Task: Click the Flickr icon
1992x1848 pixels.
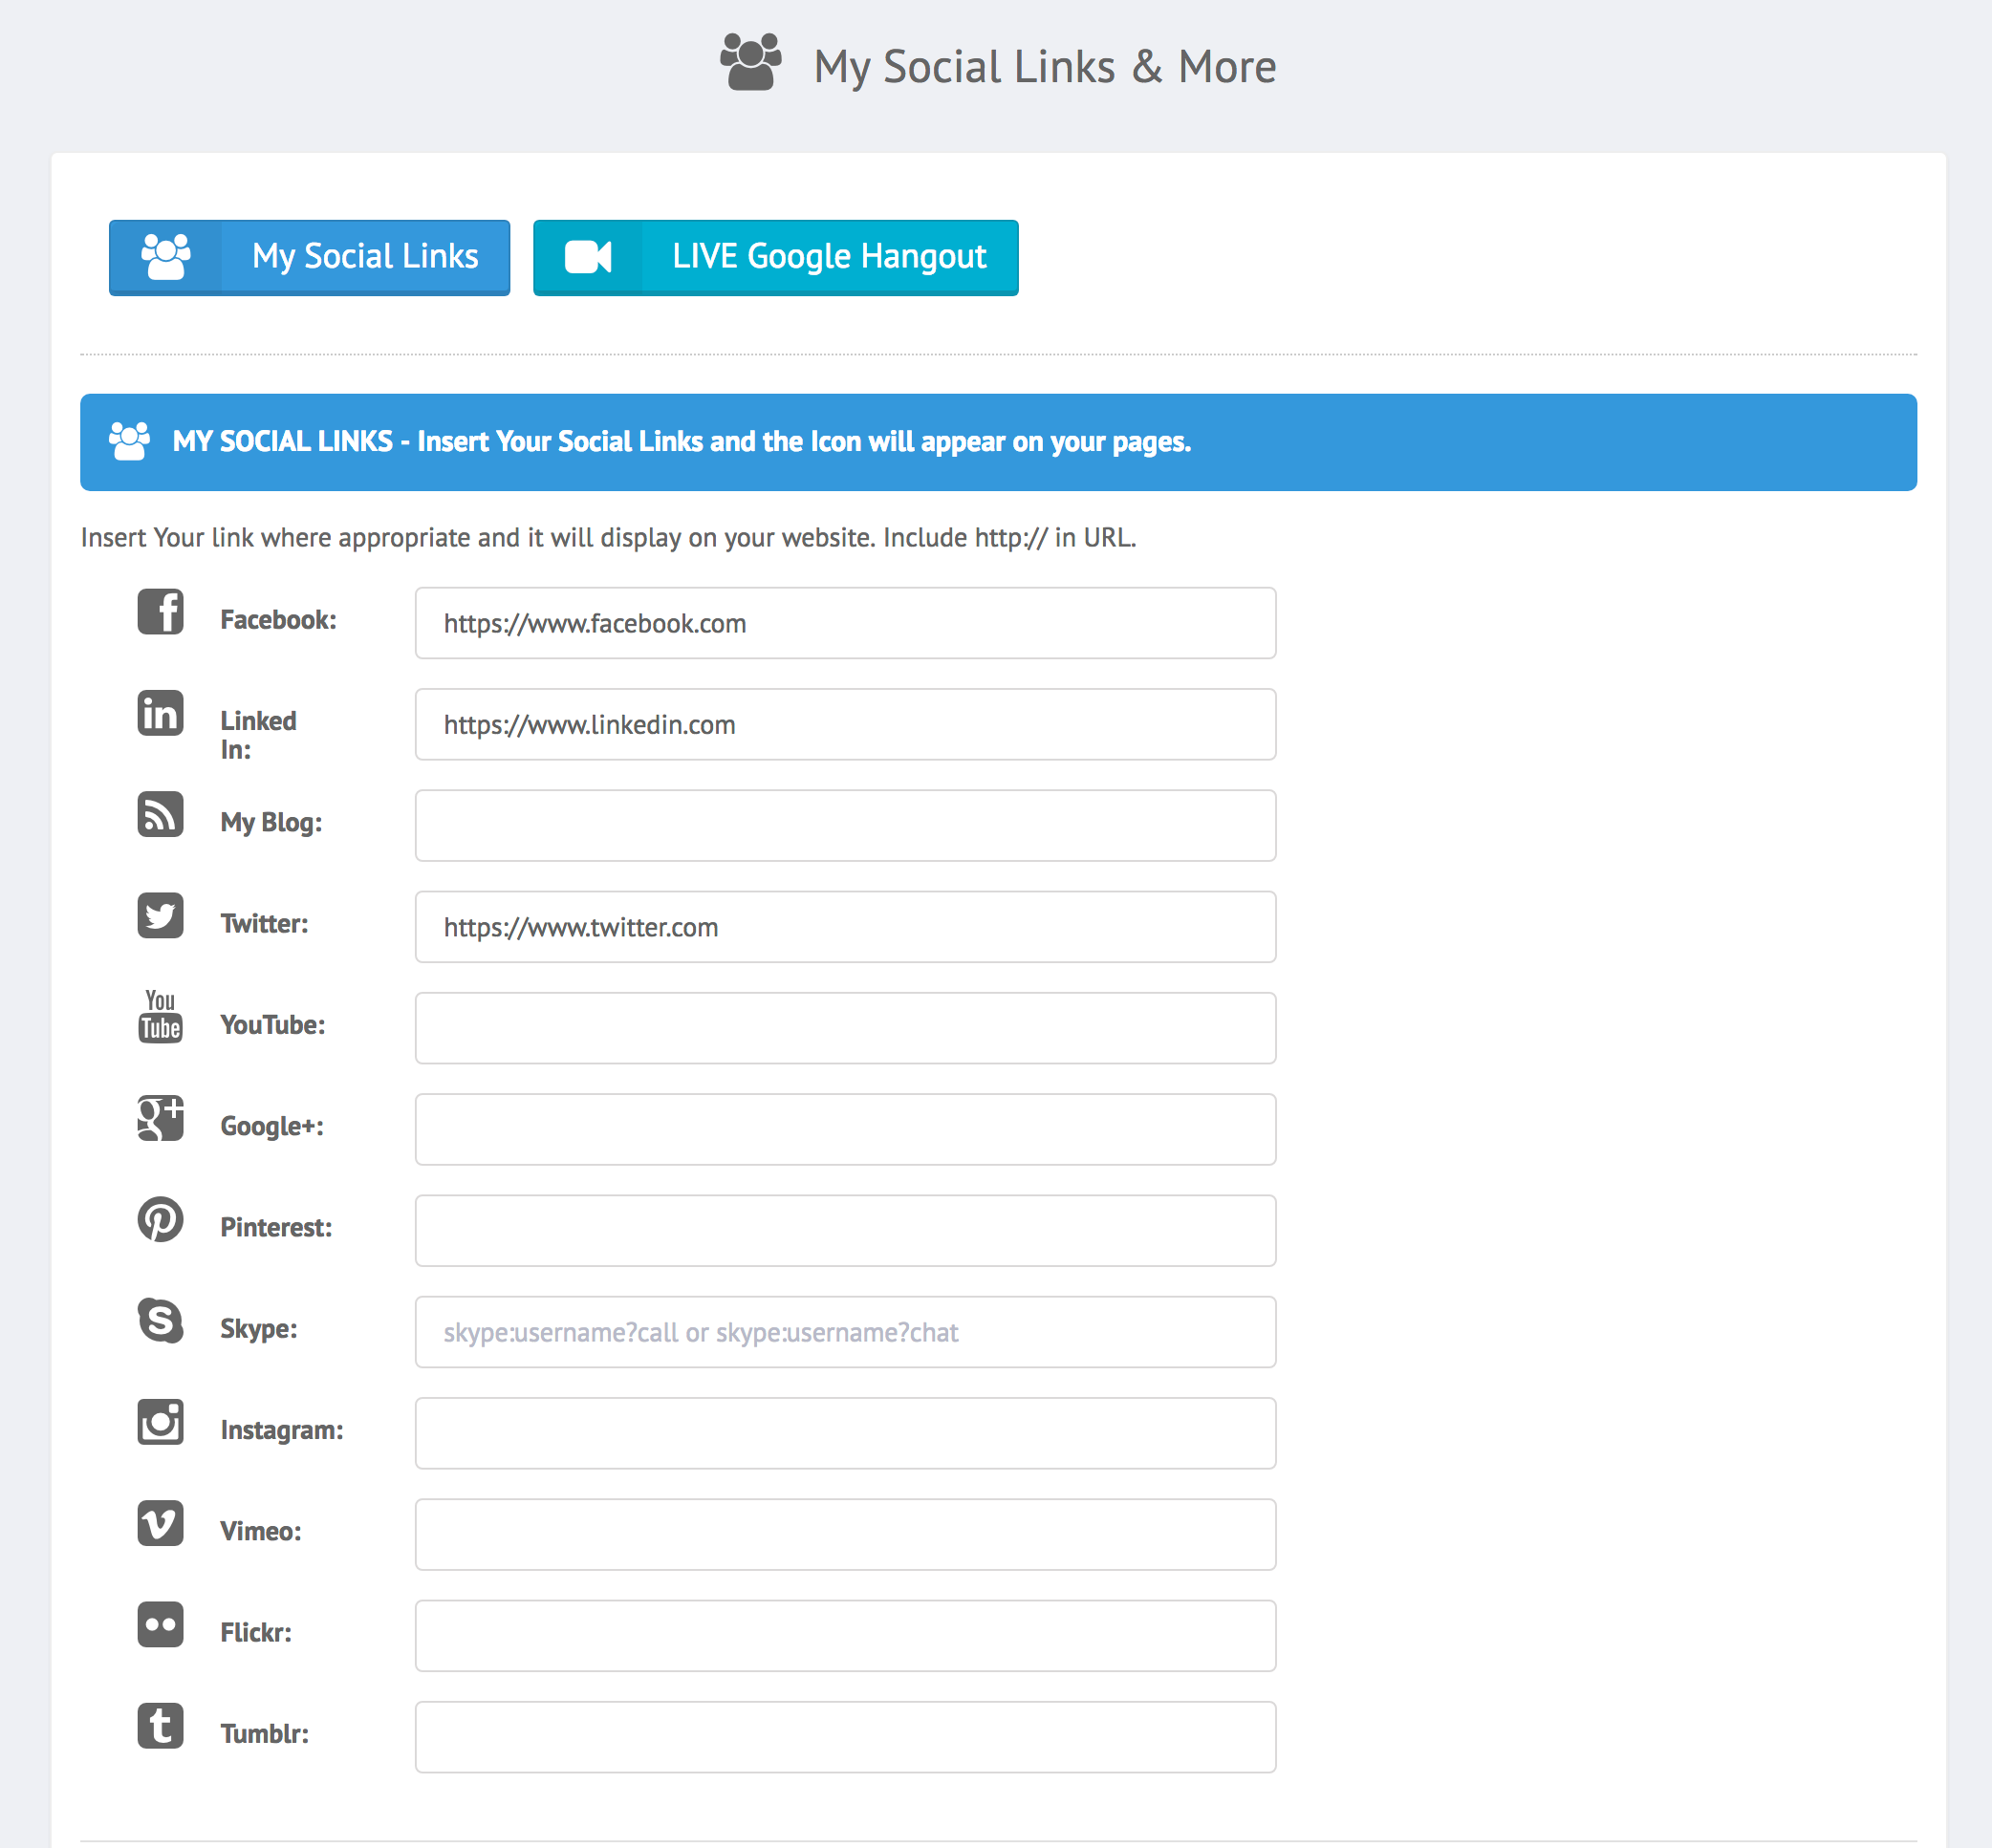Action: click(160, 1624)
